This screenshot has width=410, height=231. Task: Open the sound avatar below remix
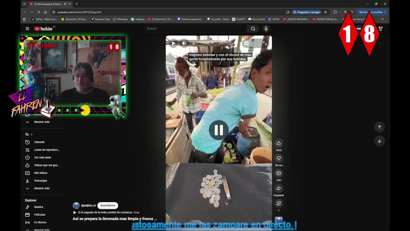[279, 220]
